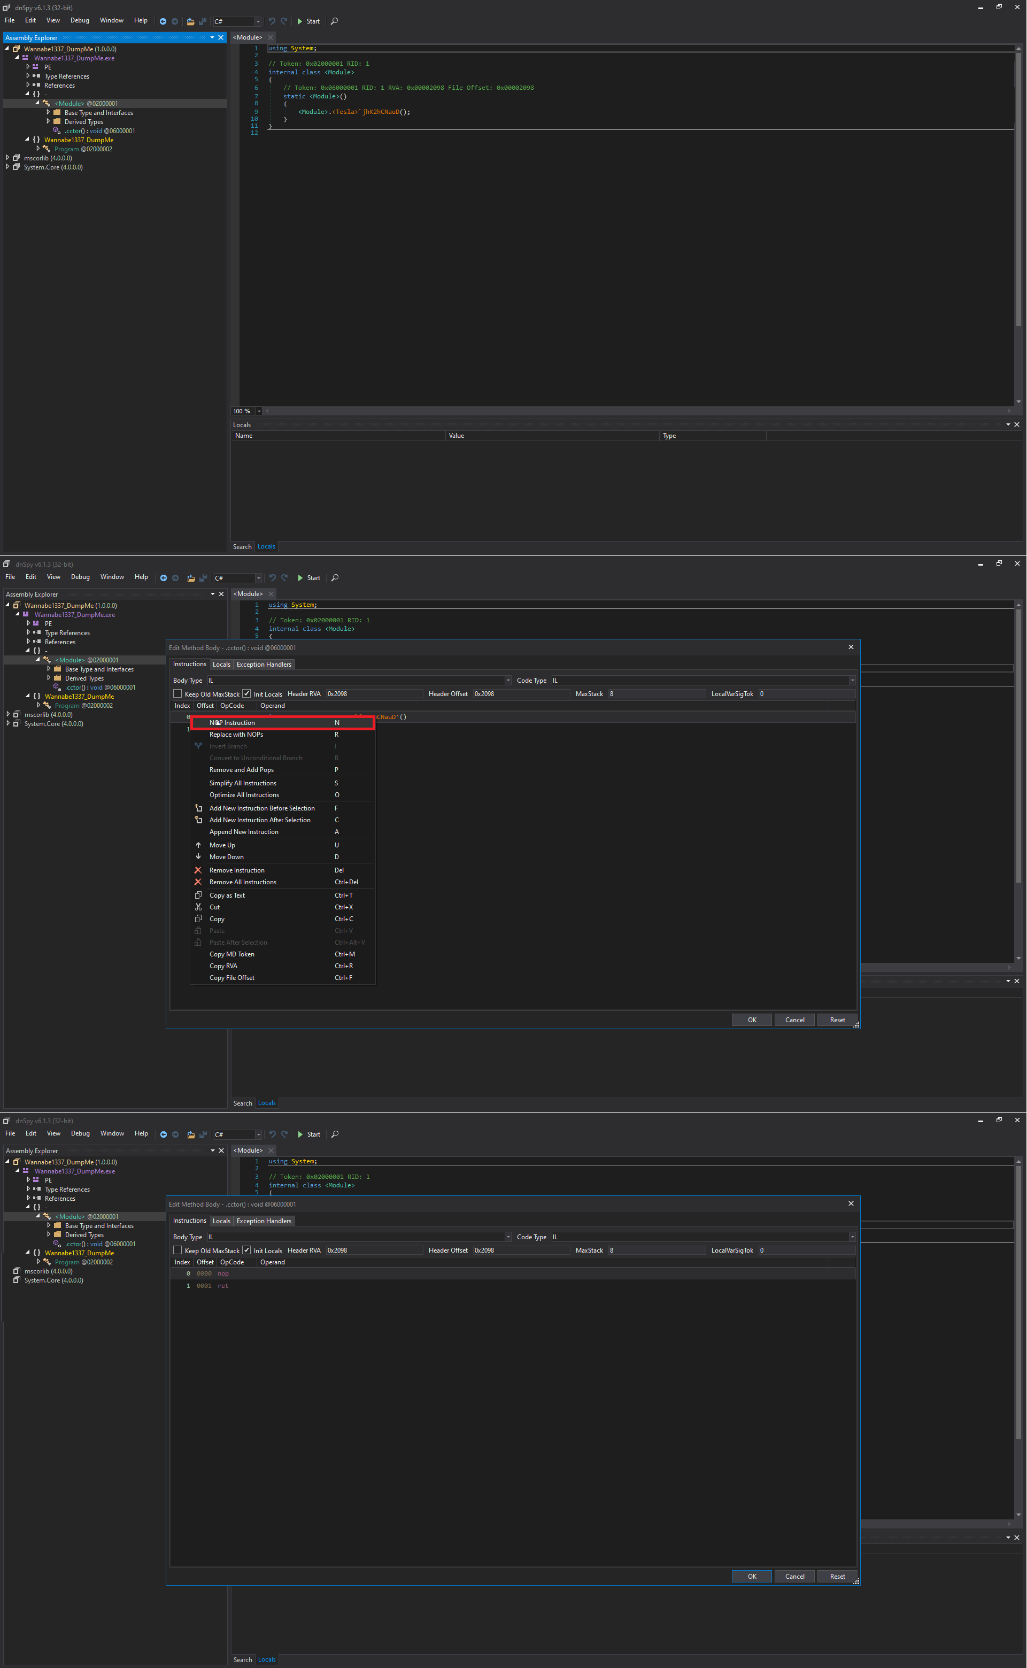This screenshot has height=1668, width=1027.
Task: Click Reset in the nop/ret Edit Method Body dialog
Action: [x=838, y=1577]
